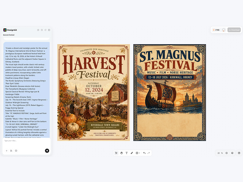Select the pencil draw tool
Viewport: 243px width, 182px height.
pyautogui.click(x=132, y=153)
